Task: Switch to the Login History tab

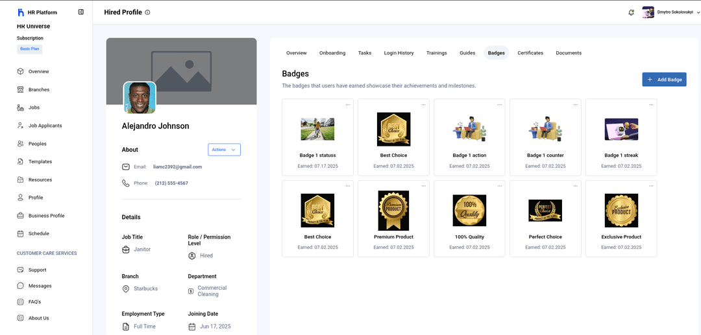Action: pos(399,53)
